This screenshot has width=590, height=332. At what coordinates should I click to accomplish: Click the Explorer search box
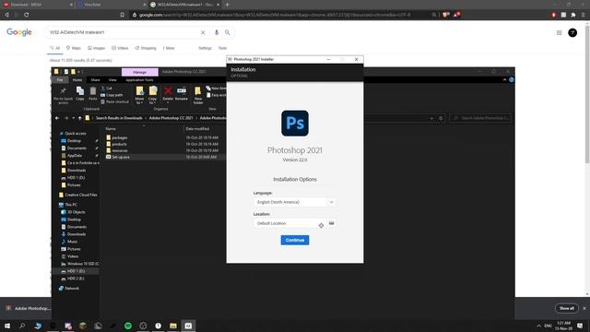pyautogui.click(x=480, y=118)
